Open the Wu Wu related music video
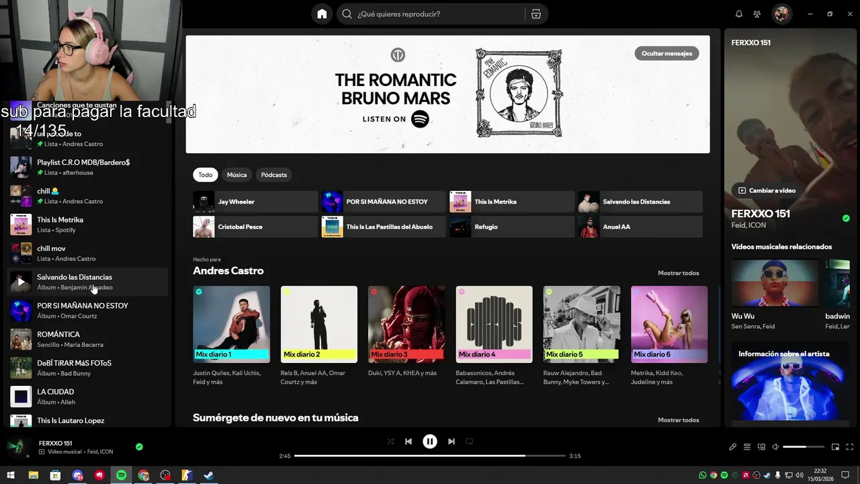Screen dimensions: 860x484 pyautogui.click(x=775, y=294)
